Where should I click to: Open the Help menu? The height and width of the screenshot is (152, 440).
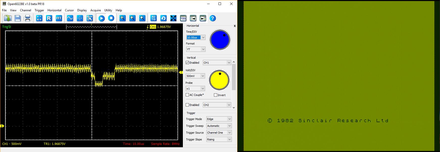pyautogui.click(x=119, y=10)
